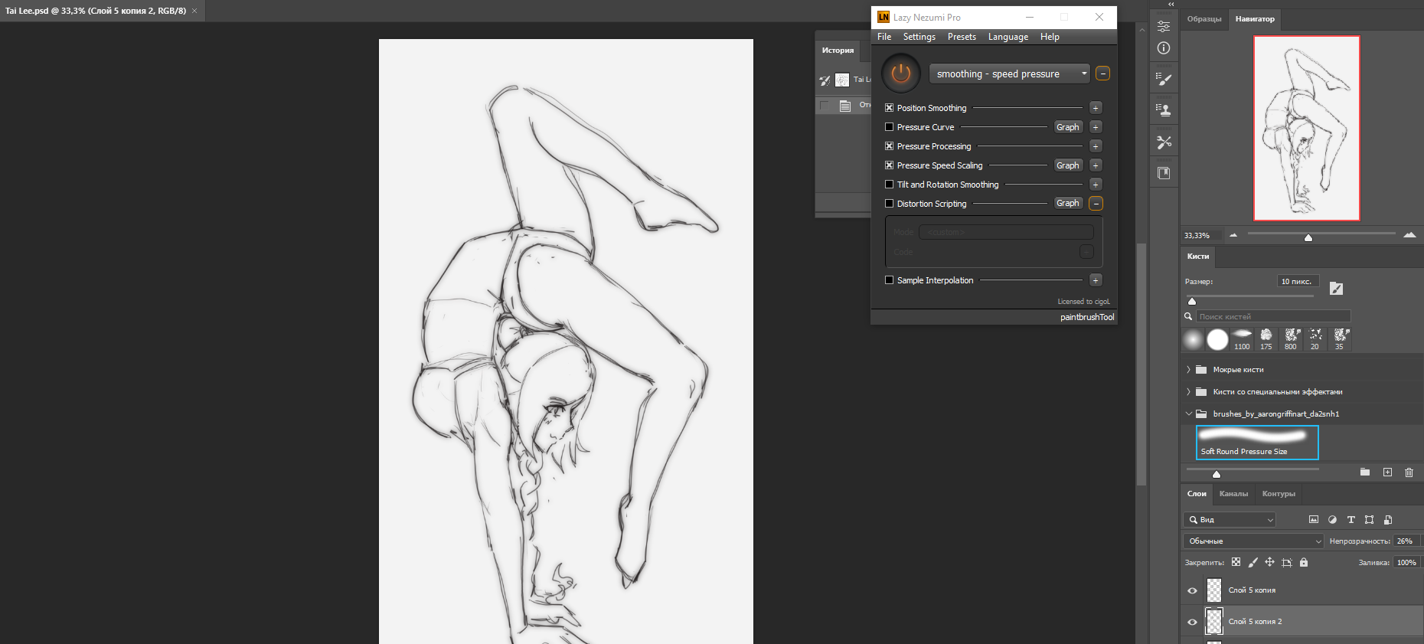Click the Navigator zoom slider handle
Screen dimensions: 1424x644
(1308, 237)
